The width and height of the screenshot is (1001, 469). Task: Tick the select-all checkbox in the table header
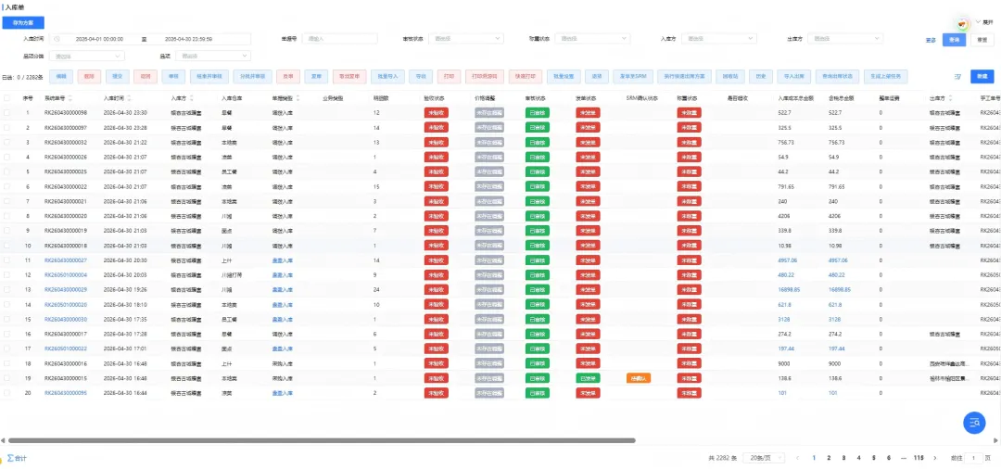[7, 98]
